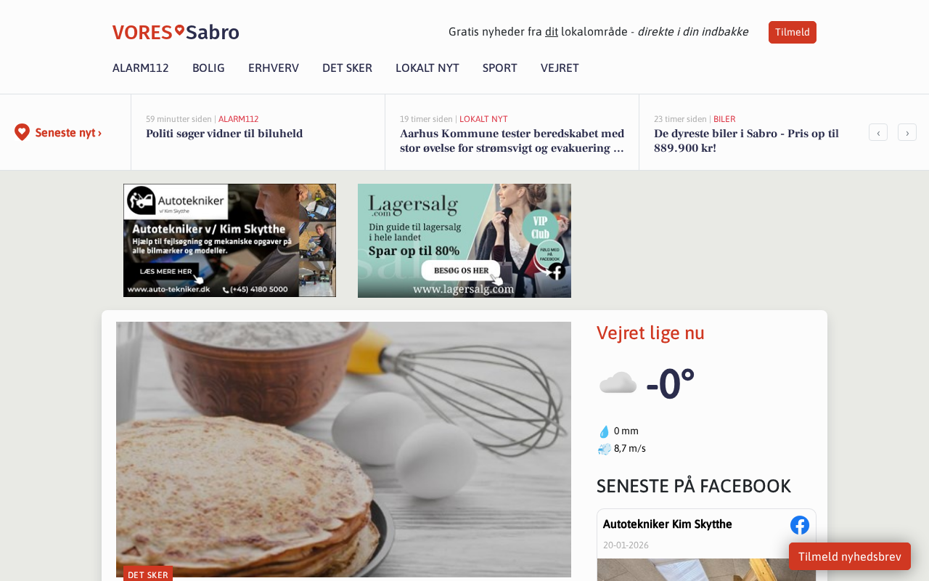Open the Lagersalg banner advertisement

point(464,240)
